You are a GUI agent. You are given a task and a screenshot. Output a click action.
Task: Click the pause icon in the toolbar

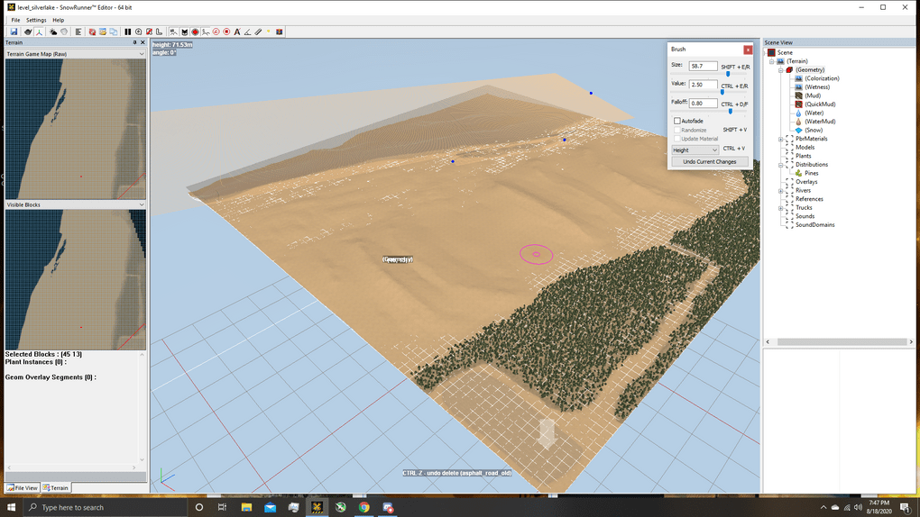coord(128,32)
